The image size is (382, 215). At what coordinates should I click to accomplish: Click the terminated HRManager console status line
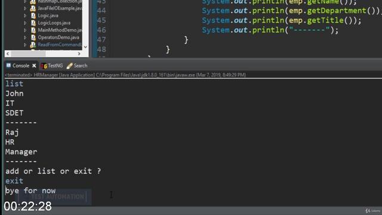[125, 75]
